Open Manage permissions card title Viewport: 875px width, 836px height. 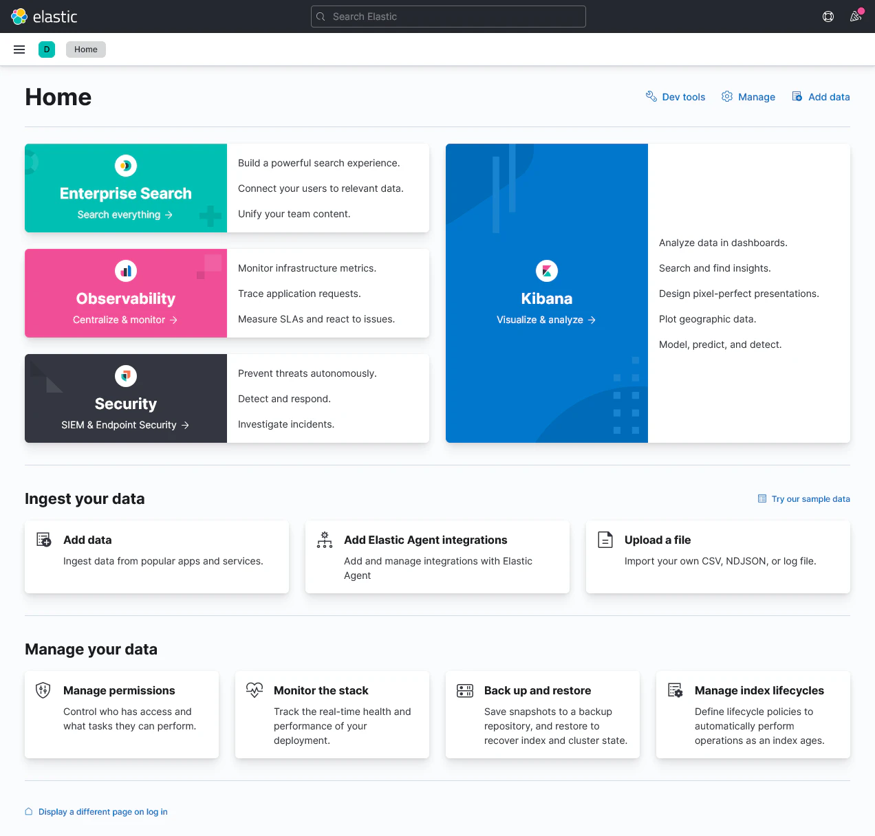[119, 690]
